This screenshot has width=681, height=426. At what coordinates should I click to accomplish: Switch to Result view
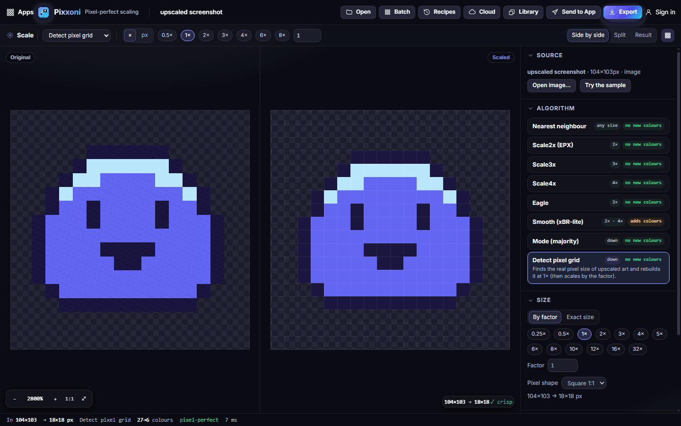(643, 35)
